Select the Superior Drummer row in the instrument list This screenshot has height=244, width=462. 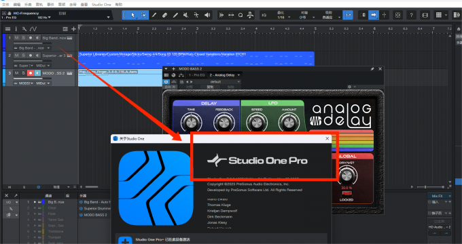point(95,209)
